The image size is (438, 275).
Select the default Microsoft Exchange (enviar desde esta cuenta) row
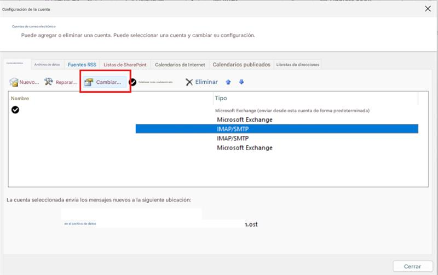292,111
